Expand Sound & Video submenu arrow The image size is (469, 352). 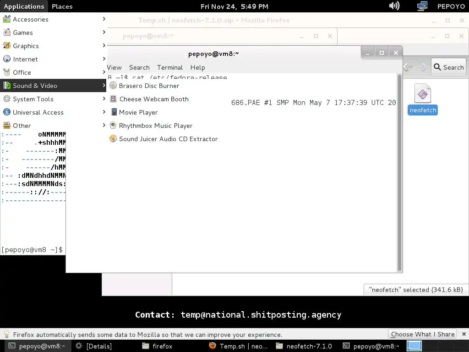[x=104, y=85]
